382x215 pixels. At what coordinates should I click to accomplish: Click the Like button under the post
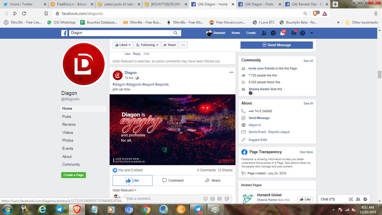click(133, 180)
